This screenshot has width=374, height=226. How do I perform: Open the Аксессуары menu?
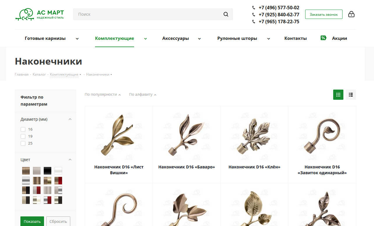[175, 38]
